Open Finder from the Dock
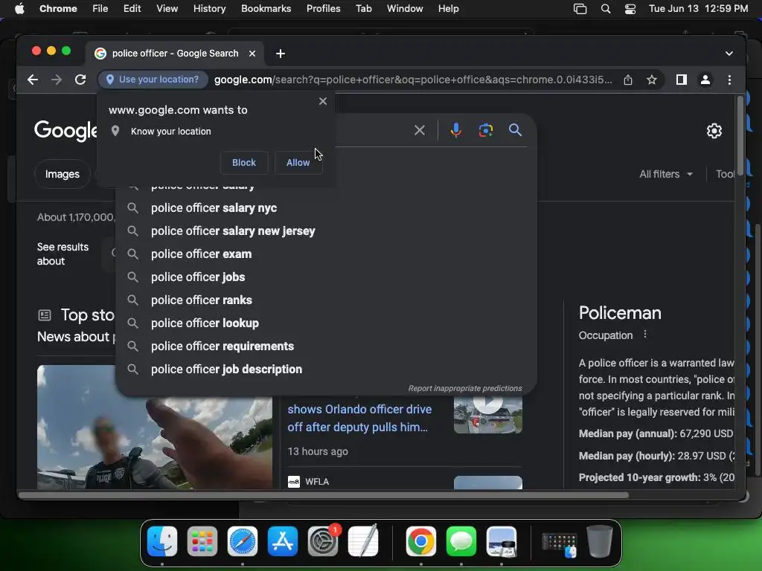Image resolution: width=762 pixels, height=571 pixels. pyautogui.click(x=161, y=541)
